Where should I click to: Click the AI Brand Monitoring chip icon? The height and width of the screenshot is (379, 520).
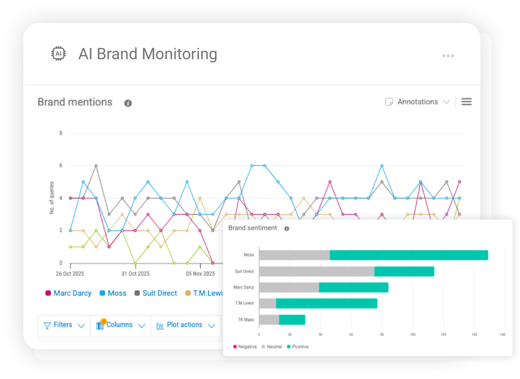[58, 54]
